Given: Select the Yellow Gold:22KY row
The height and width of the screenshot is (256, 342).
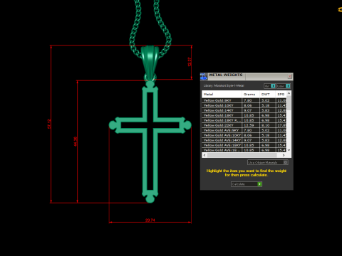Looking at the screenshot, I should [x=244, y=125].
